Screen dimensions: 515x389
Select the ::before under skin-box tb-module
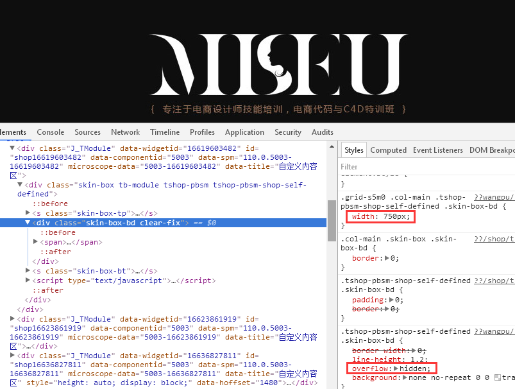point(50,203)
